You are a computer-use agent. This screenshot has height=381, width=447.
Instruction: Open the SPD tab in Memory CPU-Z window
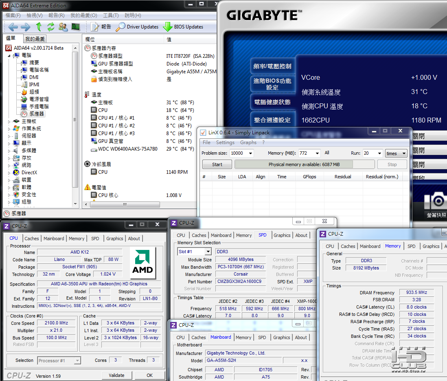411,246
